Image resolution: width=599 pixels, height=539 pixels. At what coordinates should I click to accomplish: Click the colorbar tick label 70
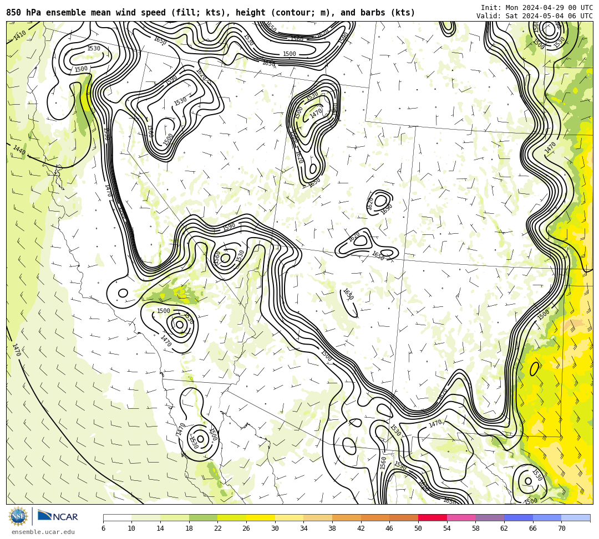point(561,528)
